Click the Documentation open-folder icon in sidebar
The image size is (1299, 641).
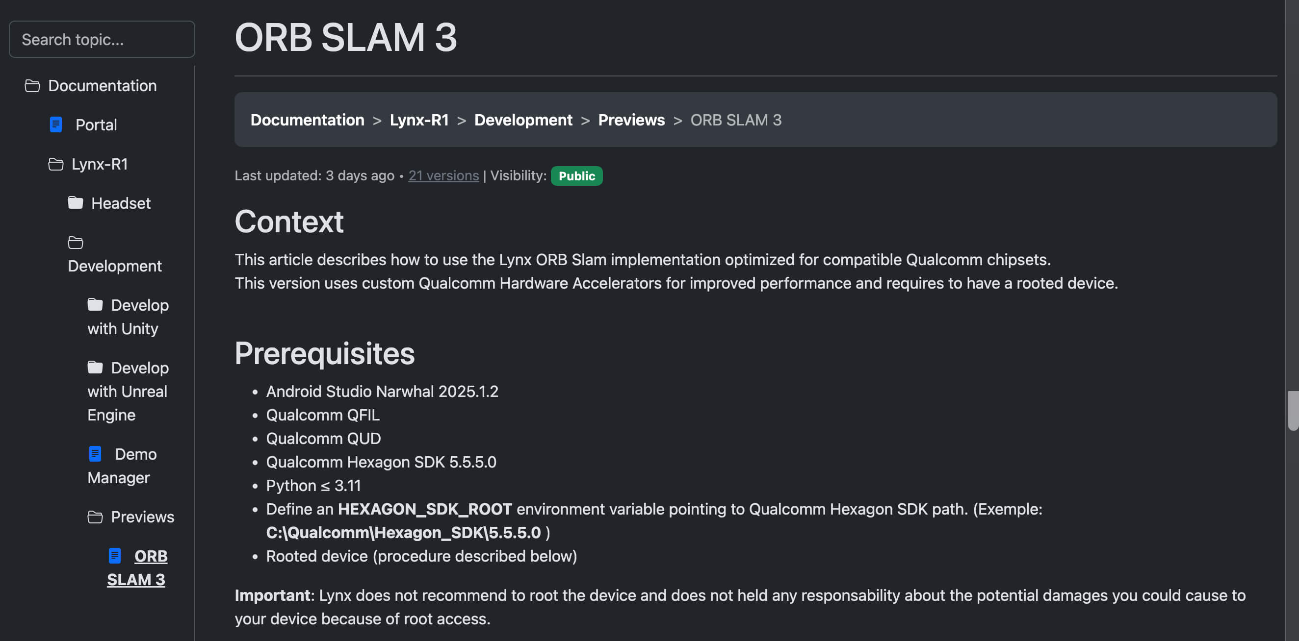[32, 86]
